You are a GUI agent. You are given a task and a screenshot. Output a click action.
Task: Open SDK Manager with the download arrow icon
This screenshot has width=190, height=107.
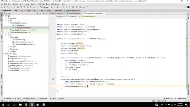click(x=84, y=7)
